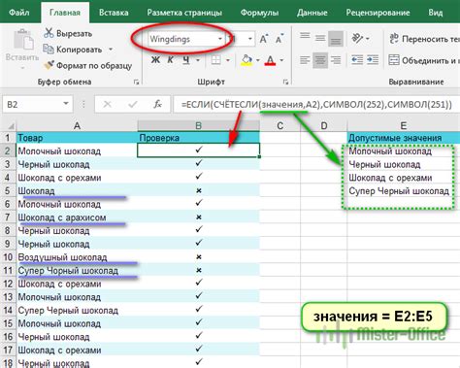Click the Select All corner triangle
Image resolution: width=460 pixels, height=368 pixels.
10,125
